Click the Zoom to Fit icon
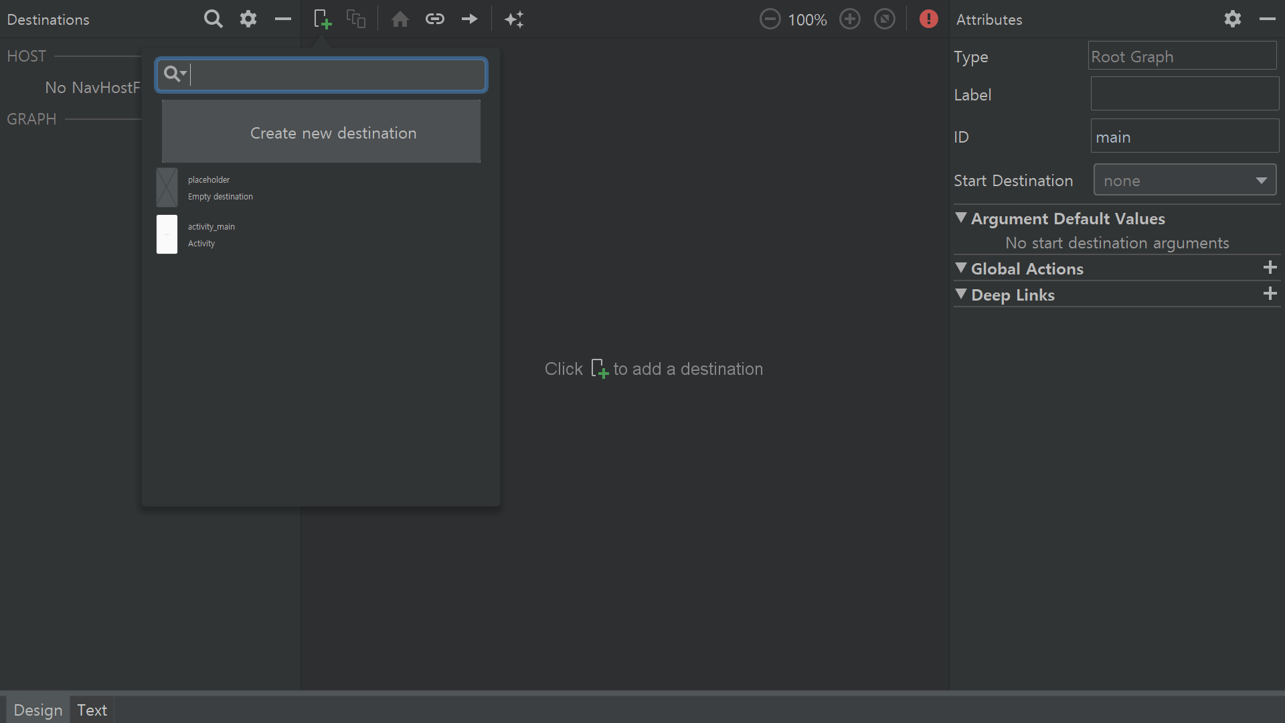 [x=885, y=19]
